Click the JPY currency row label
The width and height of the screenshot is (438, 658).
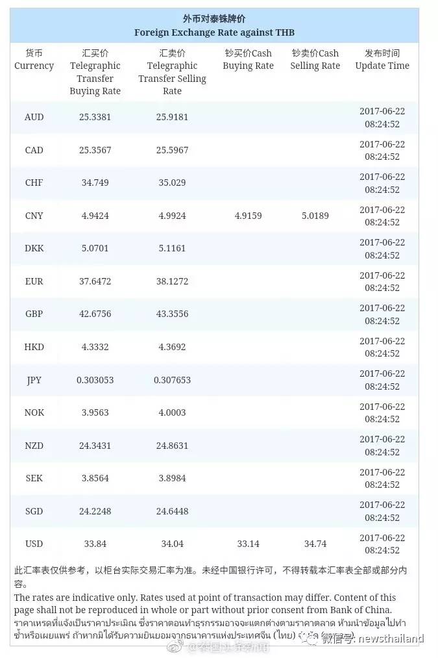(34, 380)
